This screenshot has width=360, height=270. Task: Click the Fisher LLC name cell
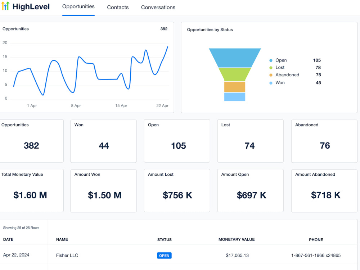click(x=67, y=255)
